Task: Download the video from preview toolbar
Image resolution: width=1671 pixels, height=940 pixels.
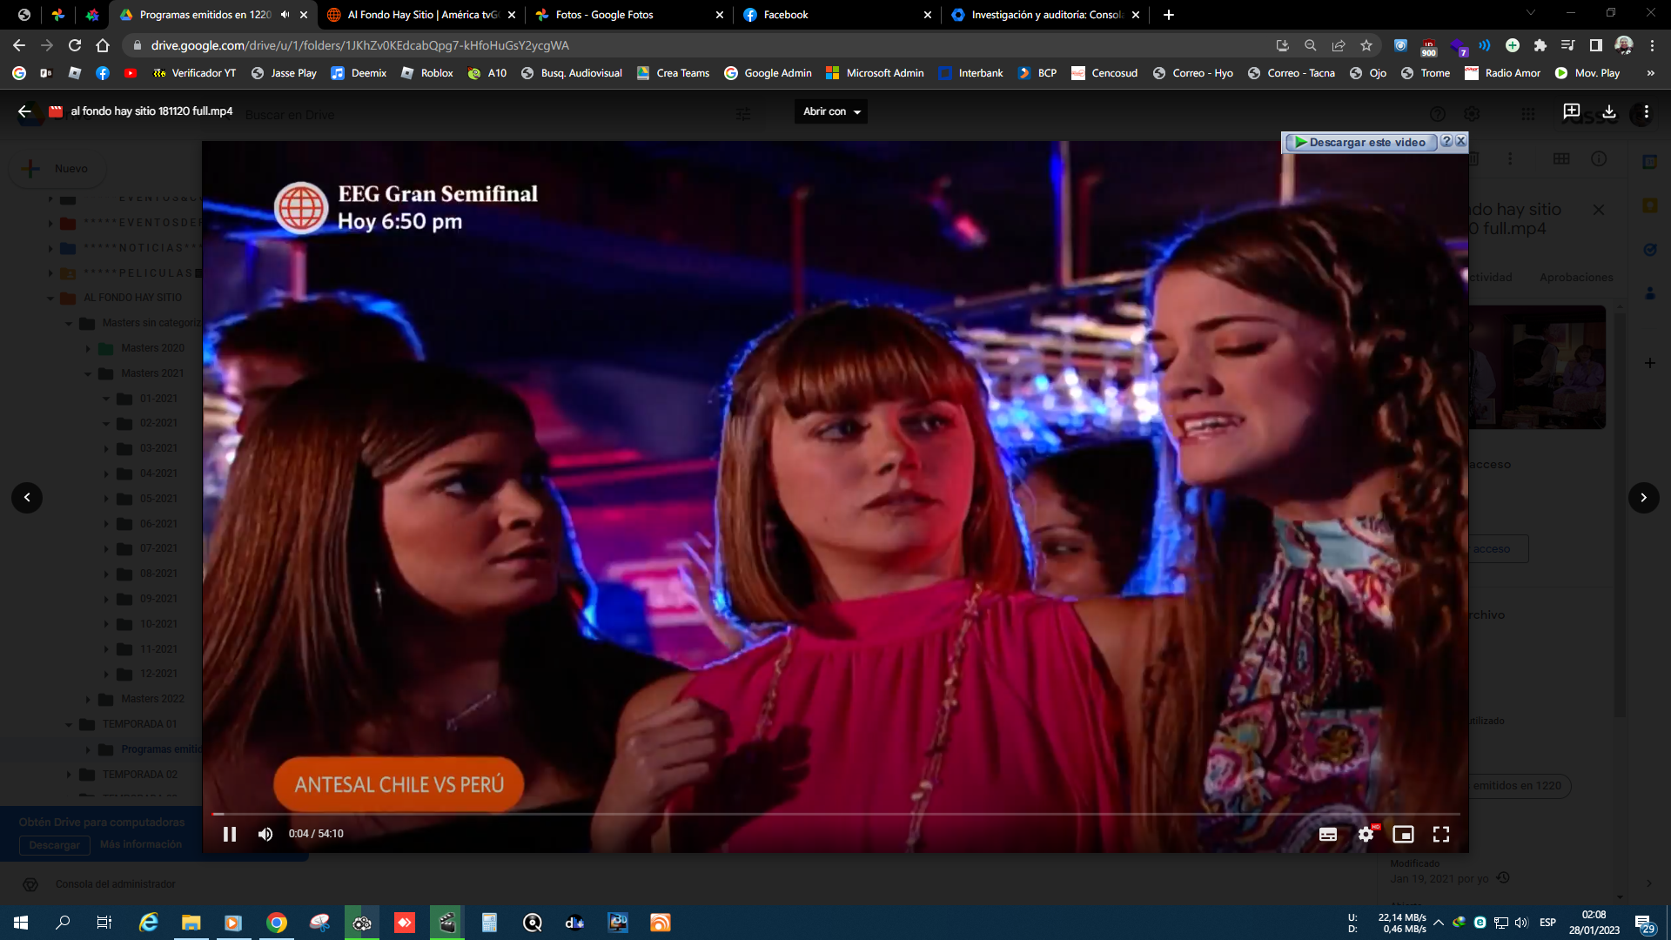Action: 1609,111
